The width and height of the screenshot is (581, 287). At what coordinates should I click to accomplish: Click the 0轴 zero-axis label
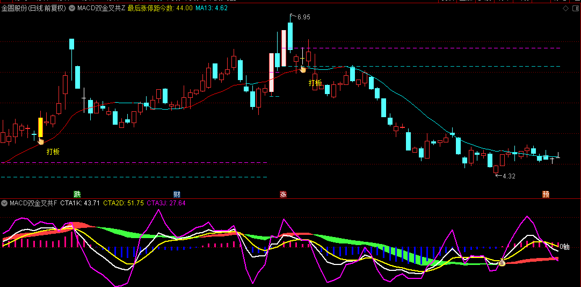tap(564, 247)
